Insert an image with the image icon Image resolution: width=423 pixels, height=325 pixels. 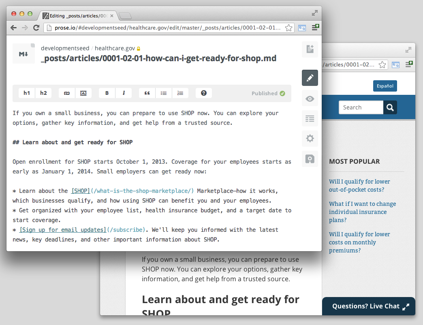[83, 93]
